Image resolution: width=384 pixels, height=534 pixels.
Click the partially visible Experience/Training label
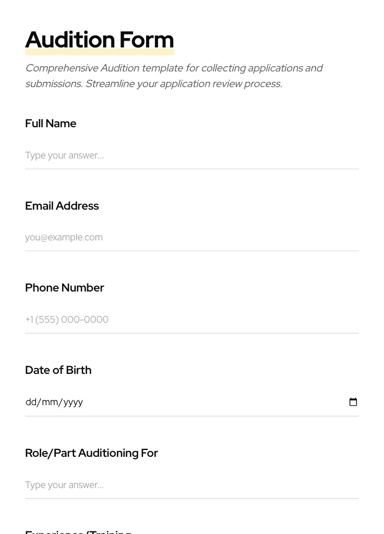tap(78, 531)
